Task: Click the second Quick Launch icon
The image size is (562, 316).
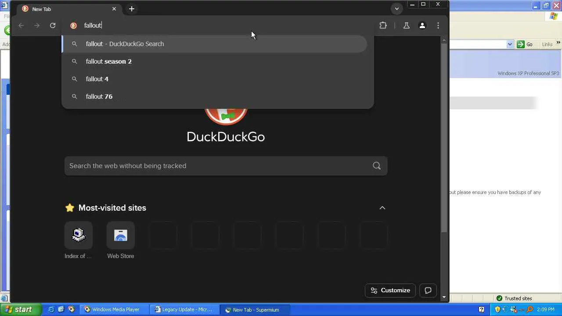Action: click(61, 309)
